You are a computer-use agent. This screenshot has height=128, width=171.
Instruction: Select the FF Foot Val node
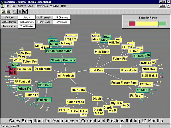click(x=22, y=82)
